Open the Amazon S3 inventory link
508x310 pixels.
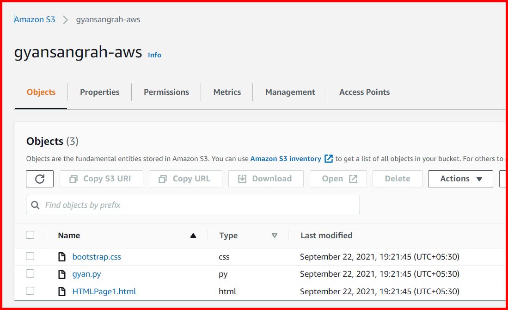pos(285,158)
